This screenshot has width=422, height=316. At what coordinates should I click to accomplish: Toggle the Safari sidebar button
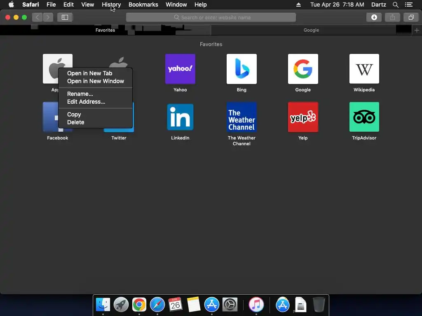coord(65,17)
